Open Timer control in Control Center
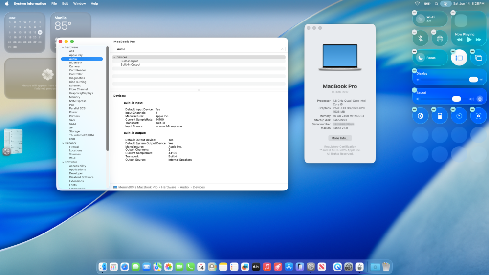 click(x=459, y=116)
